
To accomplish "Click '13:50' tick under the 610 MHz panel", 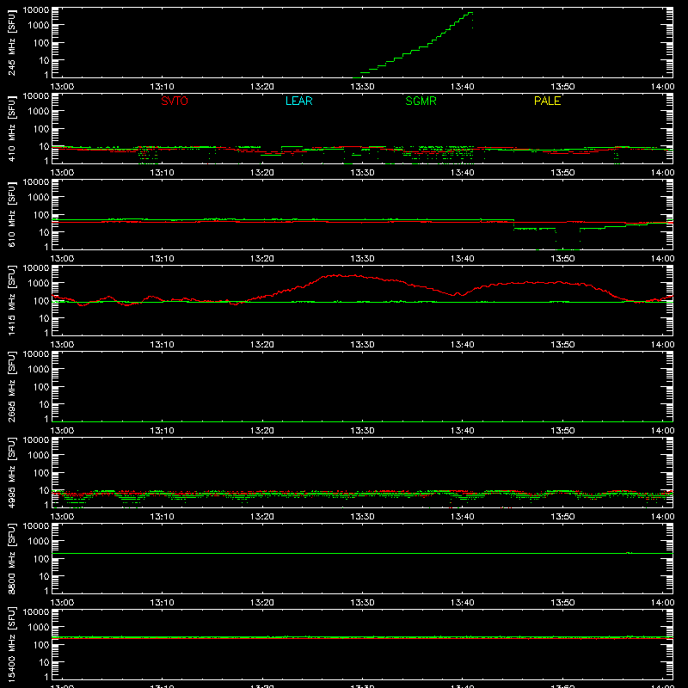I will [562, 259].
